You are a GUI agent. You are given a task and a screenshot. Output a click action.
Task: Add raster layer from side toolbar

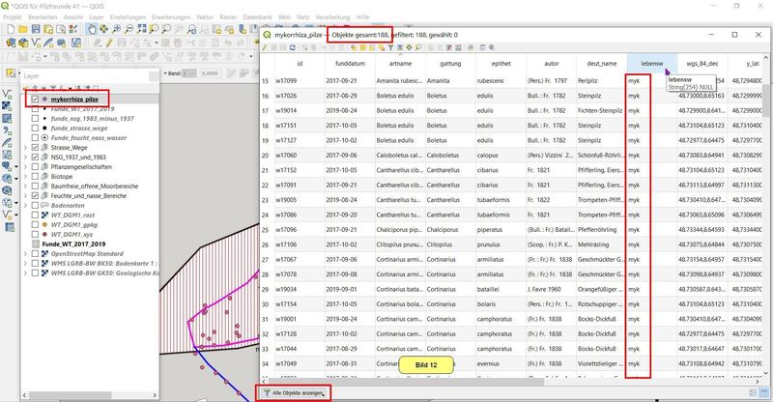pos(7,105)
